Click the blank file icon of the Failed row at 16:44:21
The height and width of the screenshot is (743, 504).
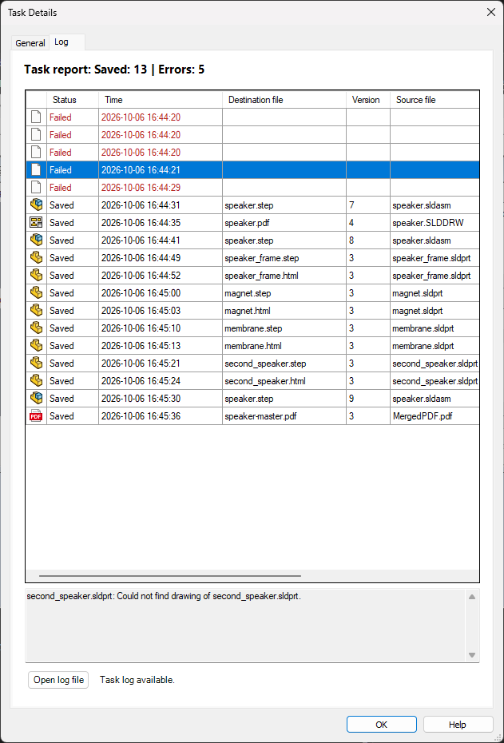[36, 169]
